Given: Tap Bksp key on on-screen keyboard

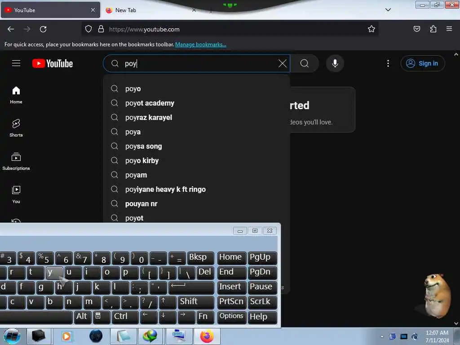Looking at the screenshot, I should 201,258.
